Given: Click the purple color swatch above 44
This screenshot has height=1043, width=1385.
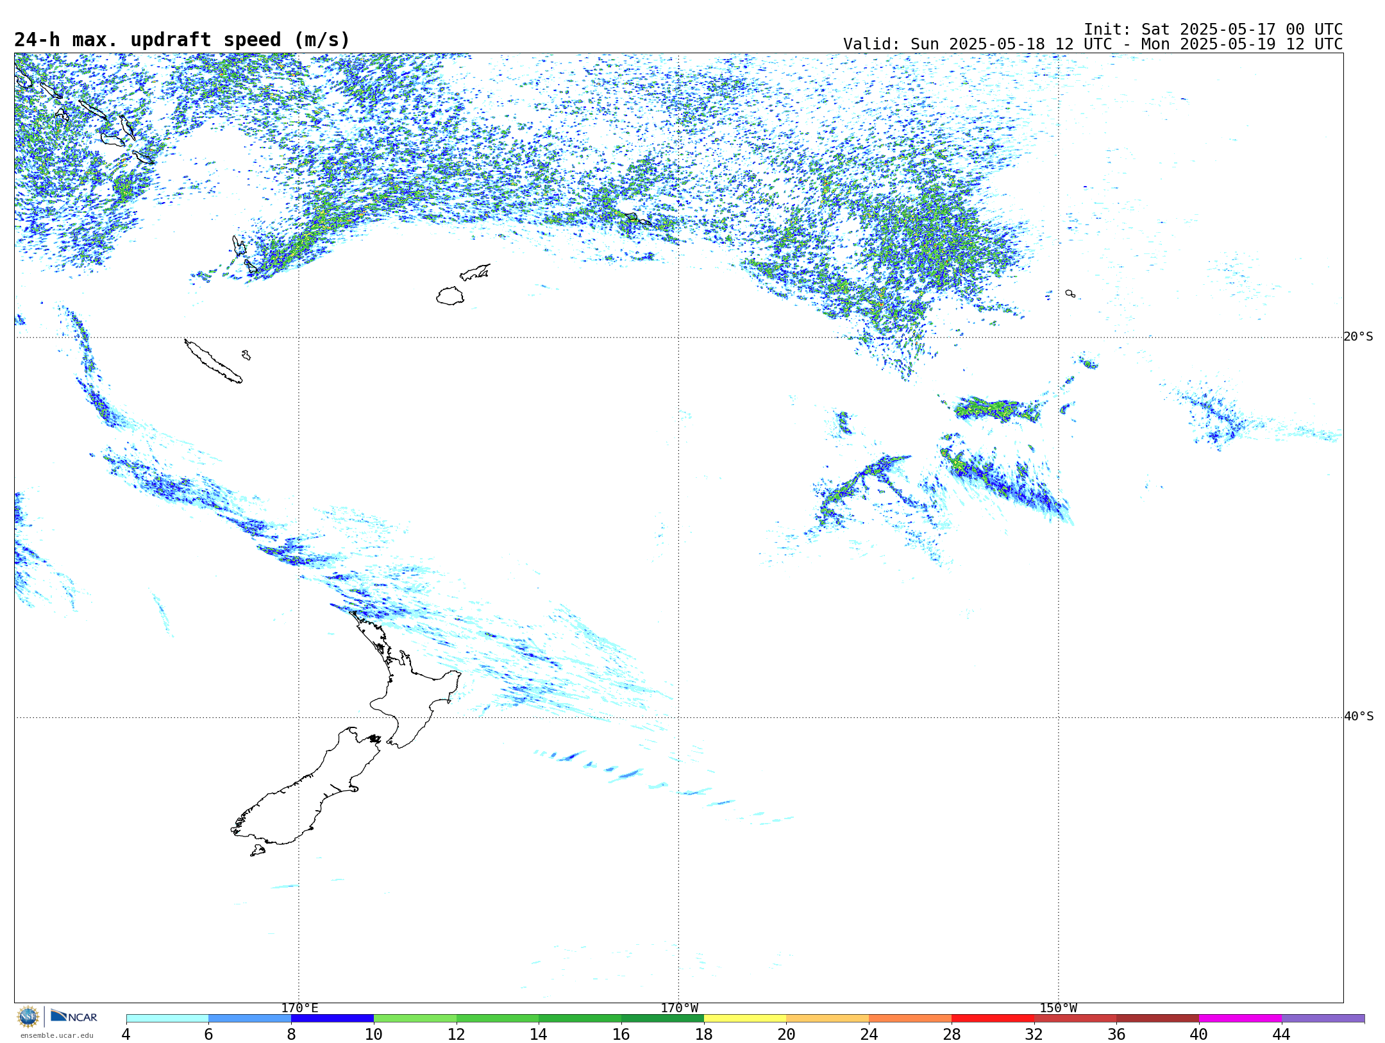Looking at the screenshot, I should click(x=1323, y=1019).
